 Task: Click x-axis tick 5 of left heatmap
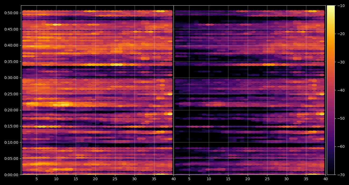point(37,179)
